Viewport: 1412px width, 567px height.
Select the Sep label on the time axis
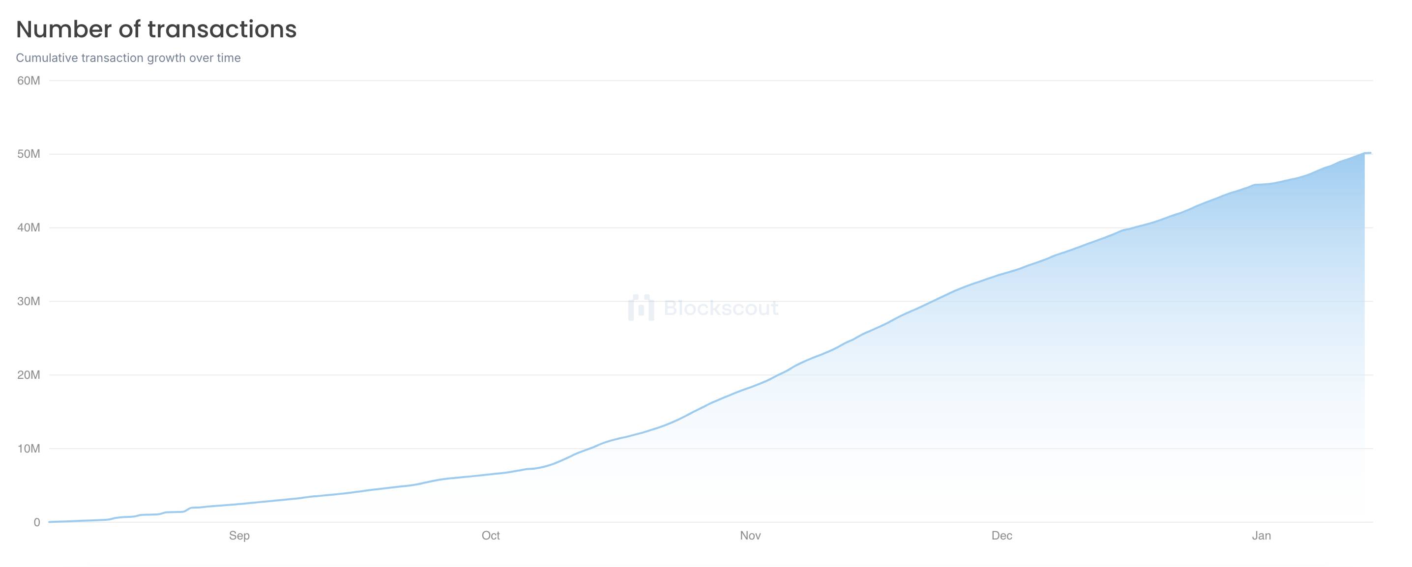point(239,536)
